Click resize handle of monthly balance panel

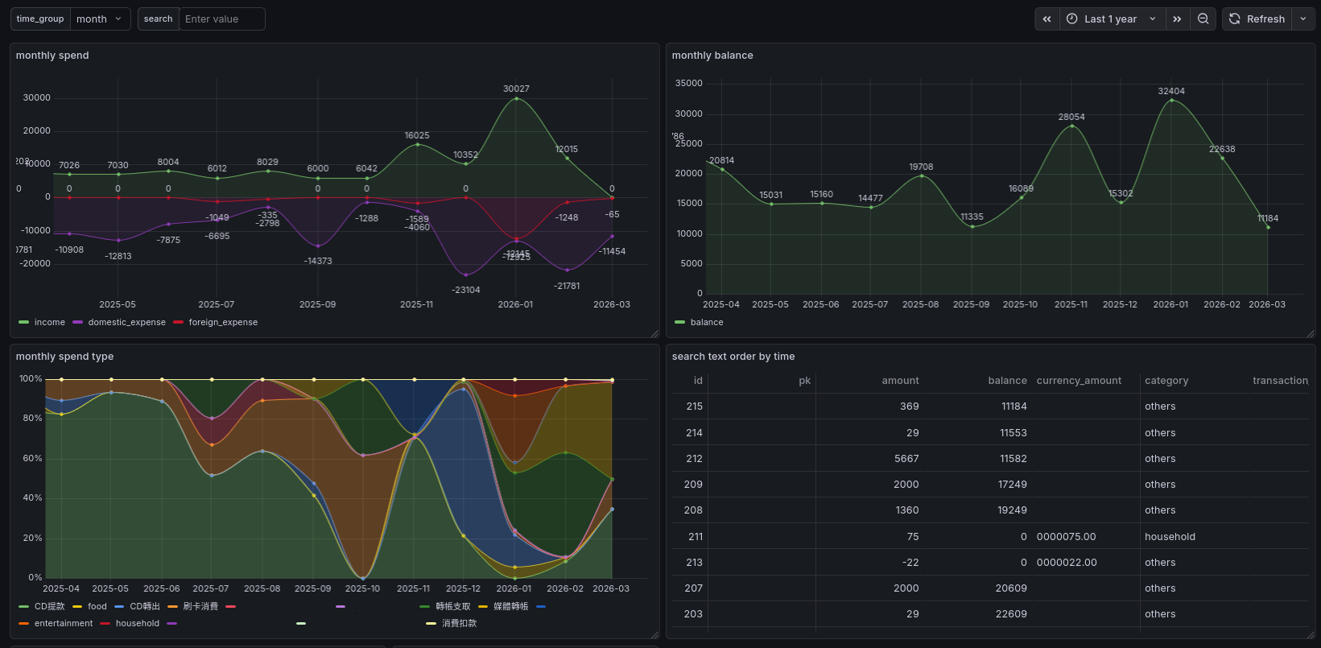coord(1311,333)
